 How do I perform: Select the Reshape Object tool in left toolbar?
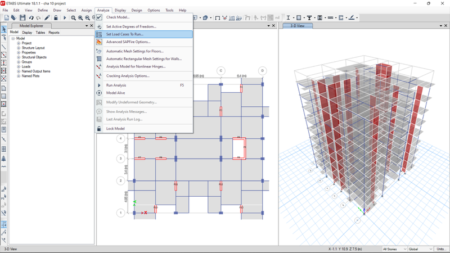(x=4, y=38)
